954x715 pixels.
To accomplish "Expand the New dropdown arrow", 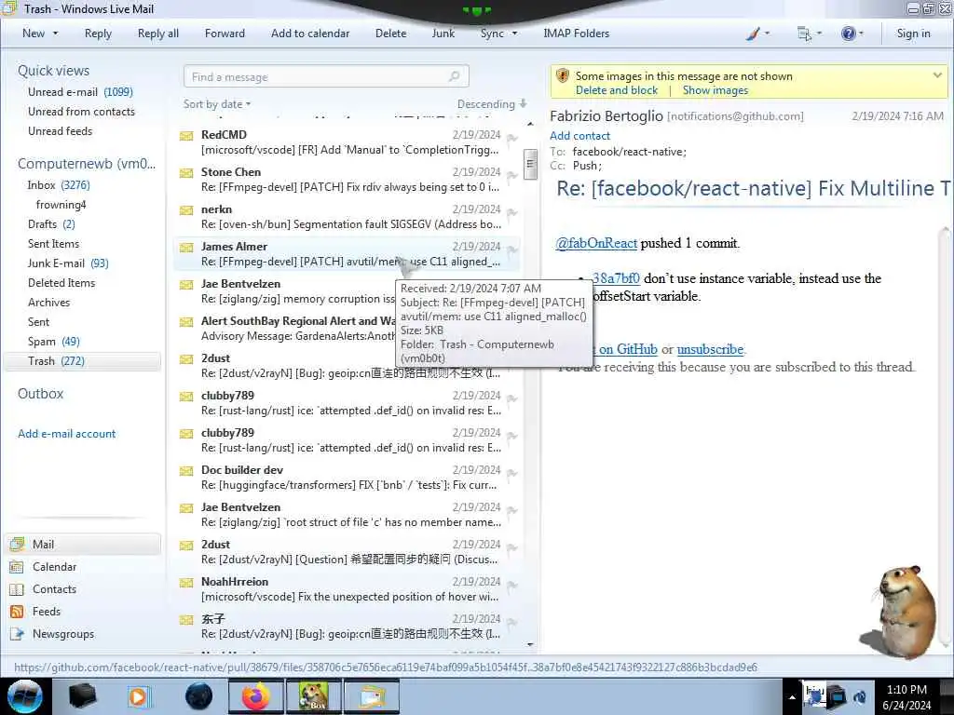I will tap(55, 34).
